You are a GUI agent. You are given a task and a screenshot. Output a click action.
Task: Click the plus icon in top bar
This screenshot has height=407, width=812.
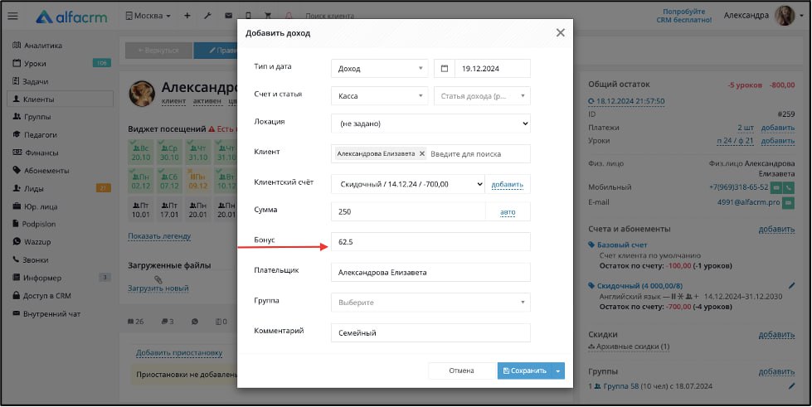coord(187,16)
